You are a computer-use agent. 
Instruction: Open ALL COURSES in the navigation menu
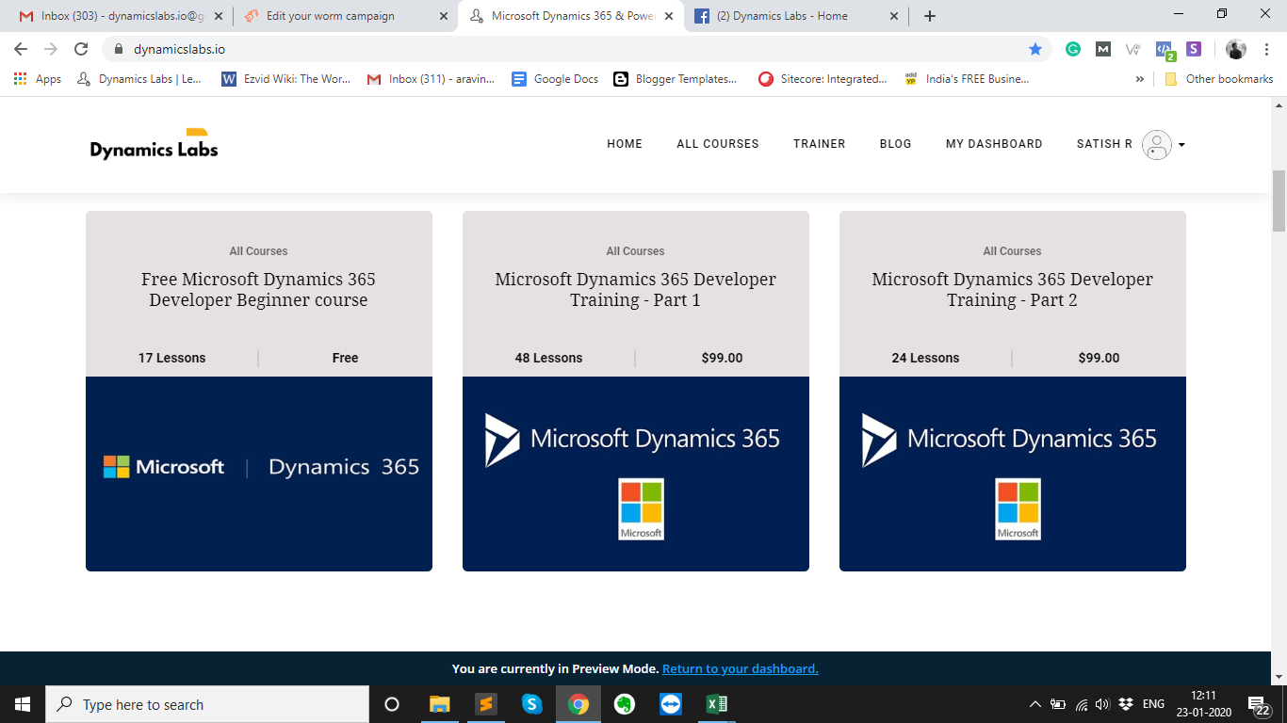point(717,143)
